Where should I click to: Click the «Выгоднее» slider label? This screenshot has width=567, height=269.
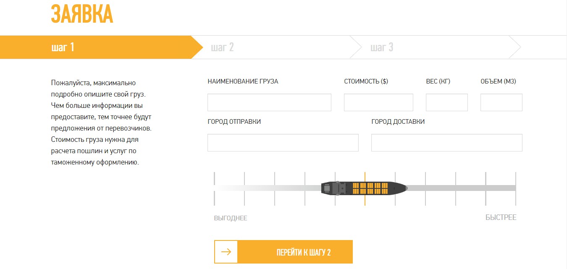coord(231,218)
